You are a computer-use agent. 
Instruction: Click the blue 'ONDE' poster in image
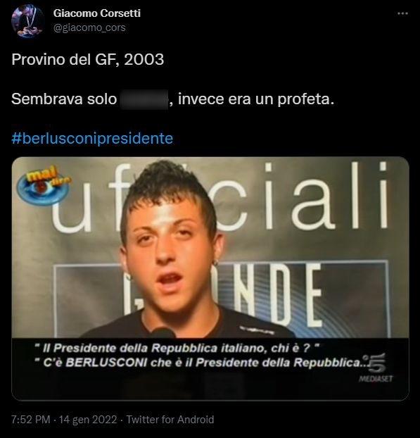click(x=222, y=299)
